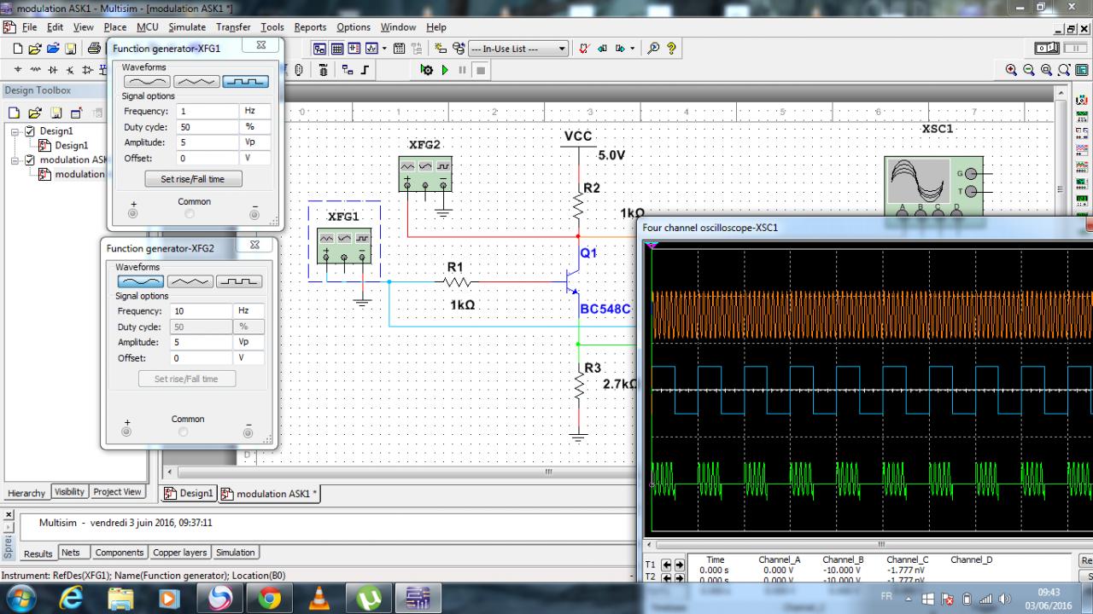Click XFG1 Set rise/Fall time button
Viewport: 1093px width, 614px height.
click(192, 179)
